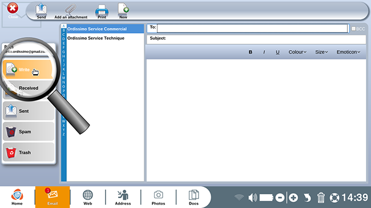Toggle italic formatting
Screen dimensions: 371x208
pos(264,52)
